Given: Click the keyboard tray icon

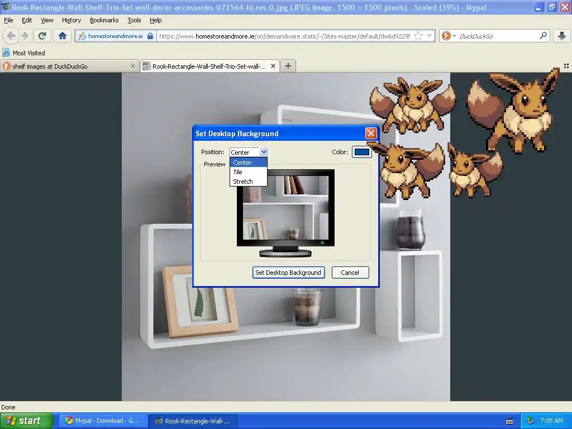Looking at the screenshot, I should [x=509, y=421].
